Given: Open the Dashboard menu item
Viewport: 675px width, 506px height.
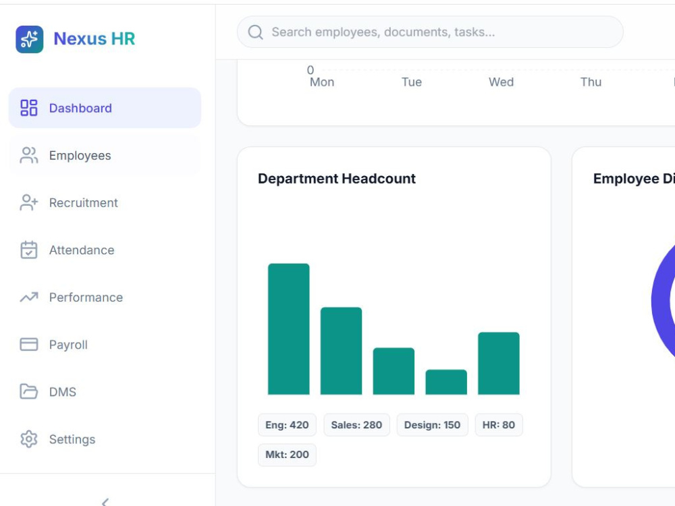Looking at the screenshot, I should (x=105, y=108).
